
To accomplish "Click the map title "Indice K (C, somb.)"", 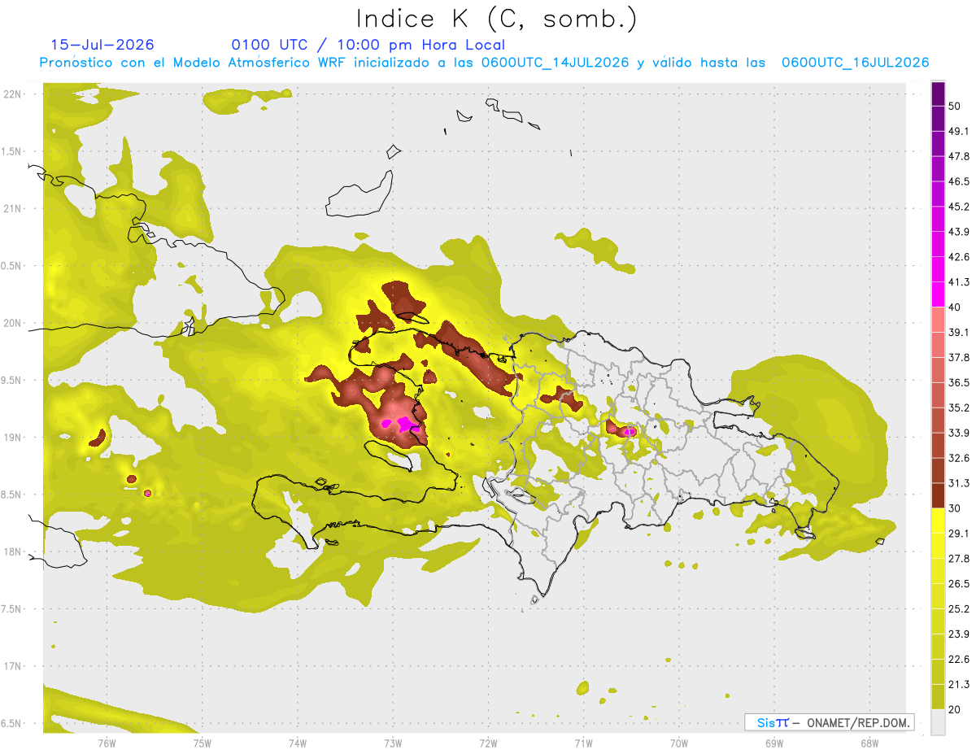I will (497, 19).
